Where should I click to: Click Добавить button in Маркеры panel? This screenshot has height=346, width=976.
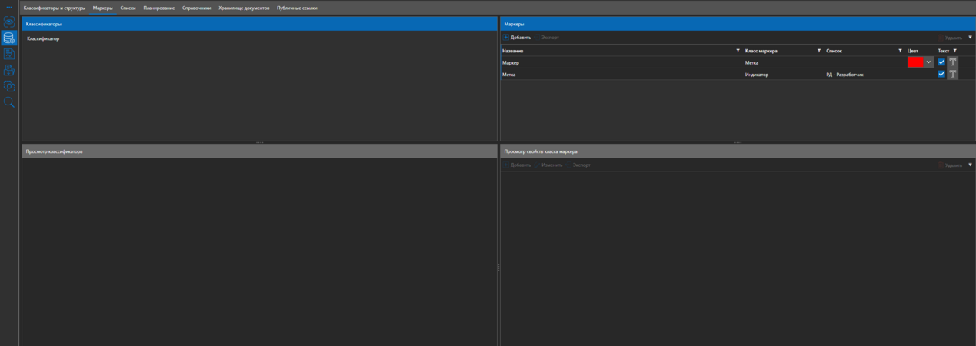point(518,38)
